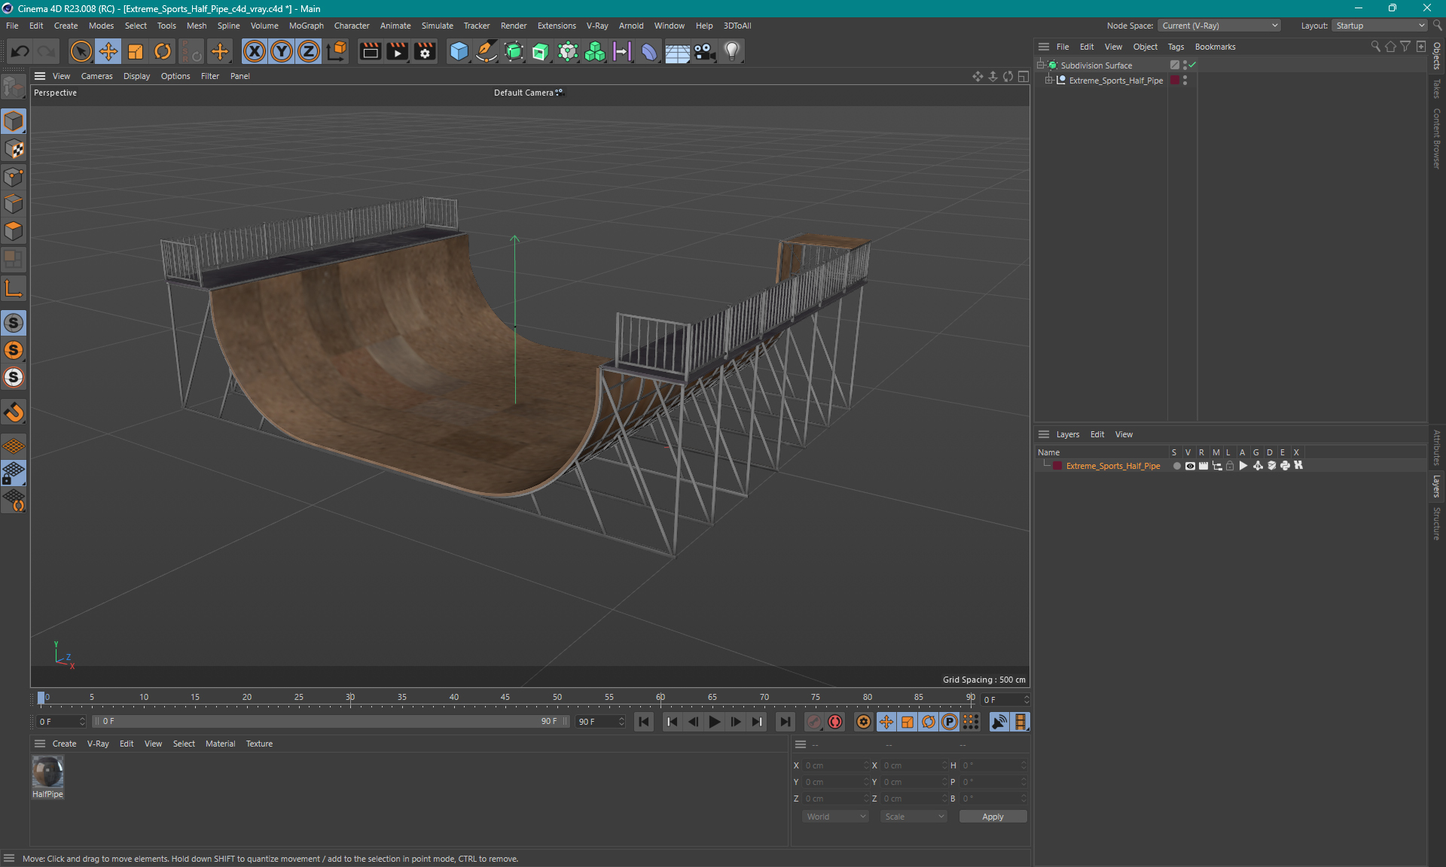Image resolution: width=1446 pixels, height=867 pixels.
Task: Toggle layer visibility eye for Extreme_Sports_Half_Pipe
Action: tap(1190, 466)
